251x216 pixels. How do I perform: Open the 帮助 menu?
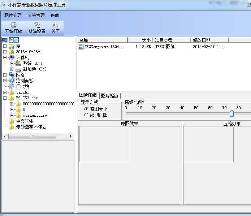click(x=55, y=16)
